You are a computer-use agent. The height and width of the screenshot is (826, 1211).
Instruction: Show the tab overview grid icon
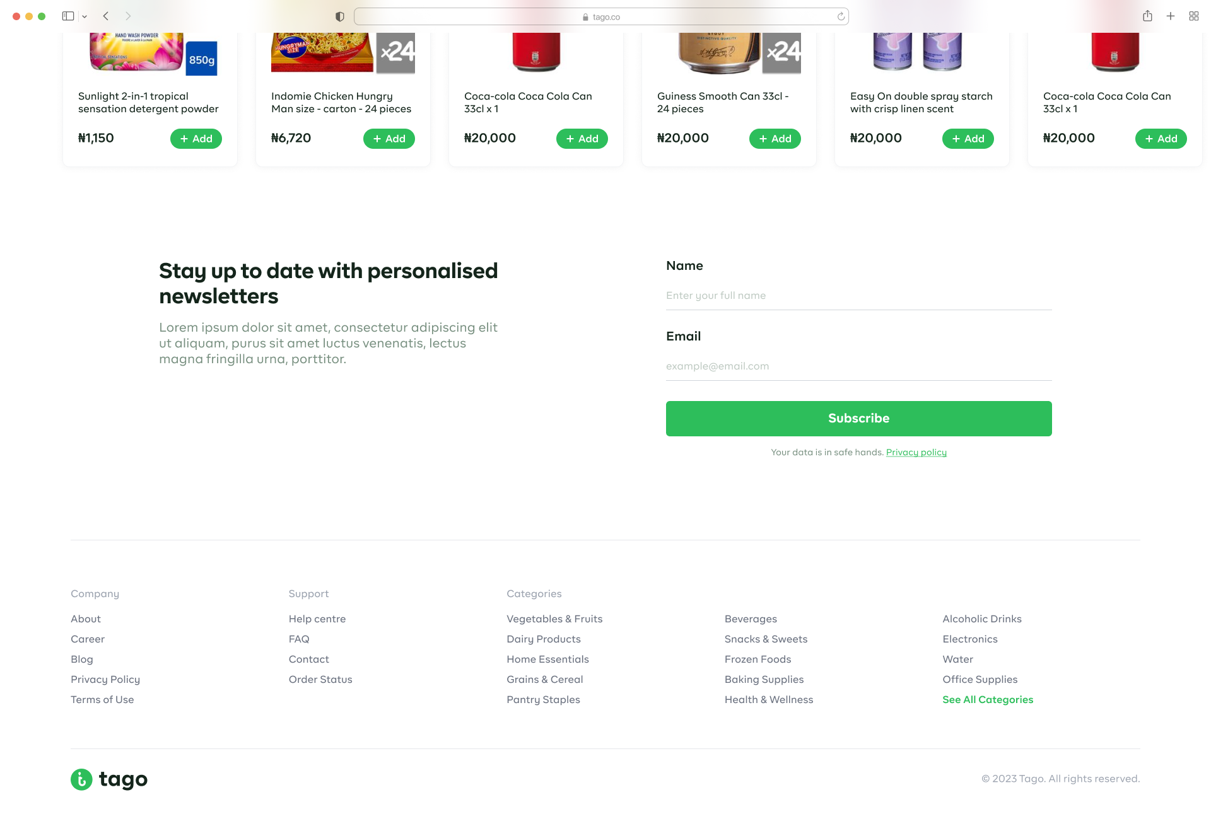1194,16
